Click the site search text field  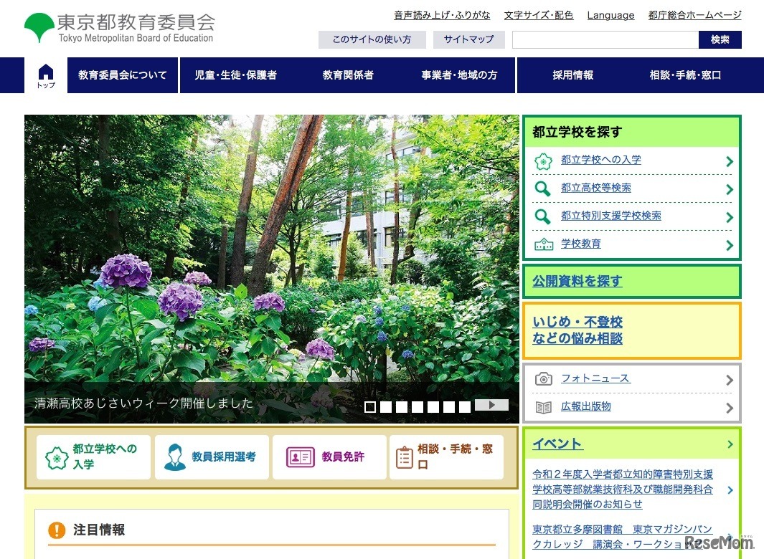point(605,40)
